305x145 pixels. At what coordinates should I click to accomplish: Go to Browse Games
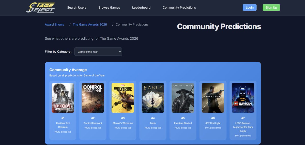tap(109, 8)
